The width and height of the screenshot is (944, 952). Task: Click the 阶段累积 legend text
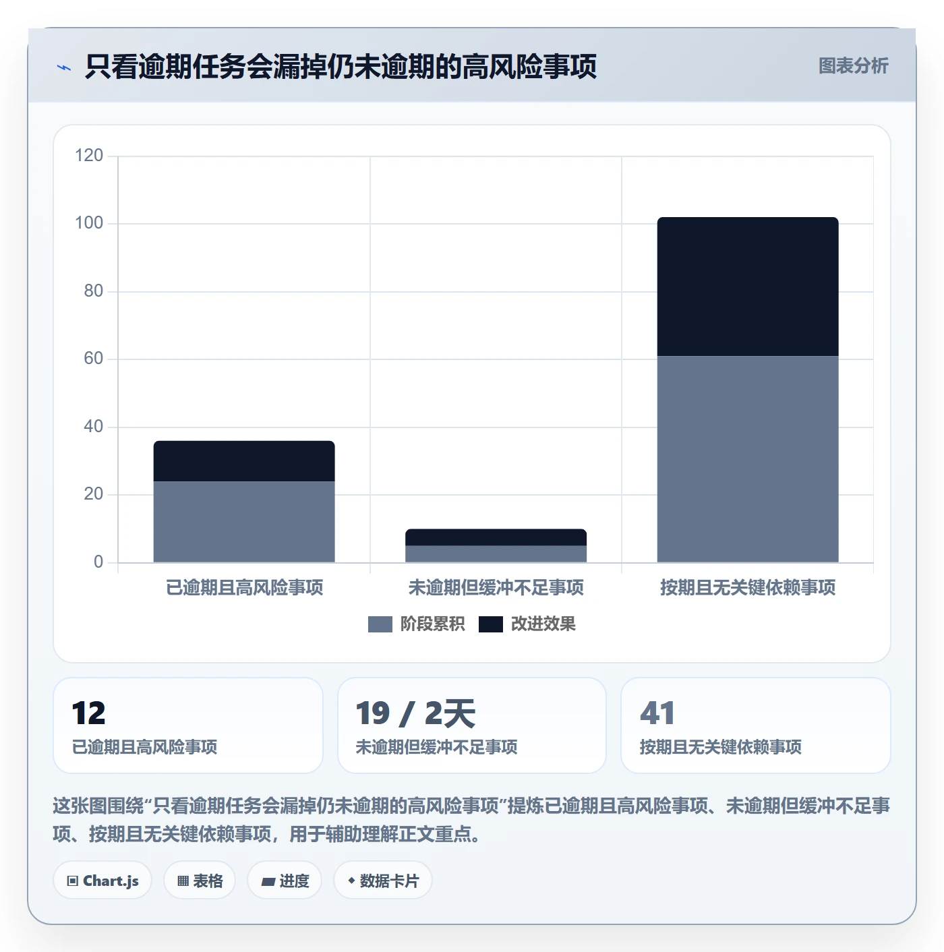click(x=432, y=624)
